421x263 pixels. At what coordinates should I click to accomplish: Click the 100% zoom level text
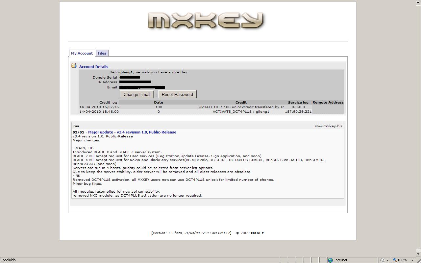tap(403, 260)
